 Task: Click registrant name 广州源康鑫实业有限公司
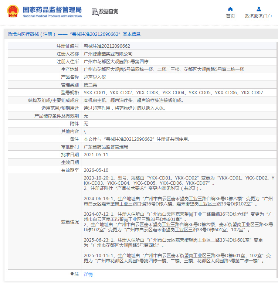[x=108, y=54]
